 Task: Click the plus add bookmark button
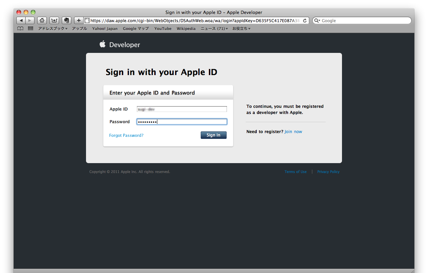[79, 20]
